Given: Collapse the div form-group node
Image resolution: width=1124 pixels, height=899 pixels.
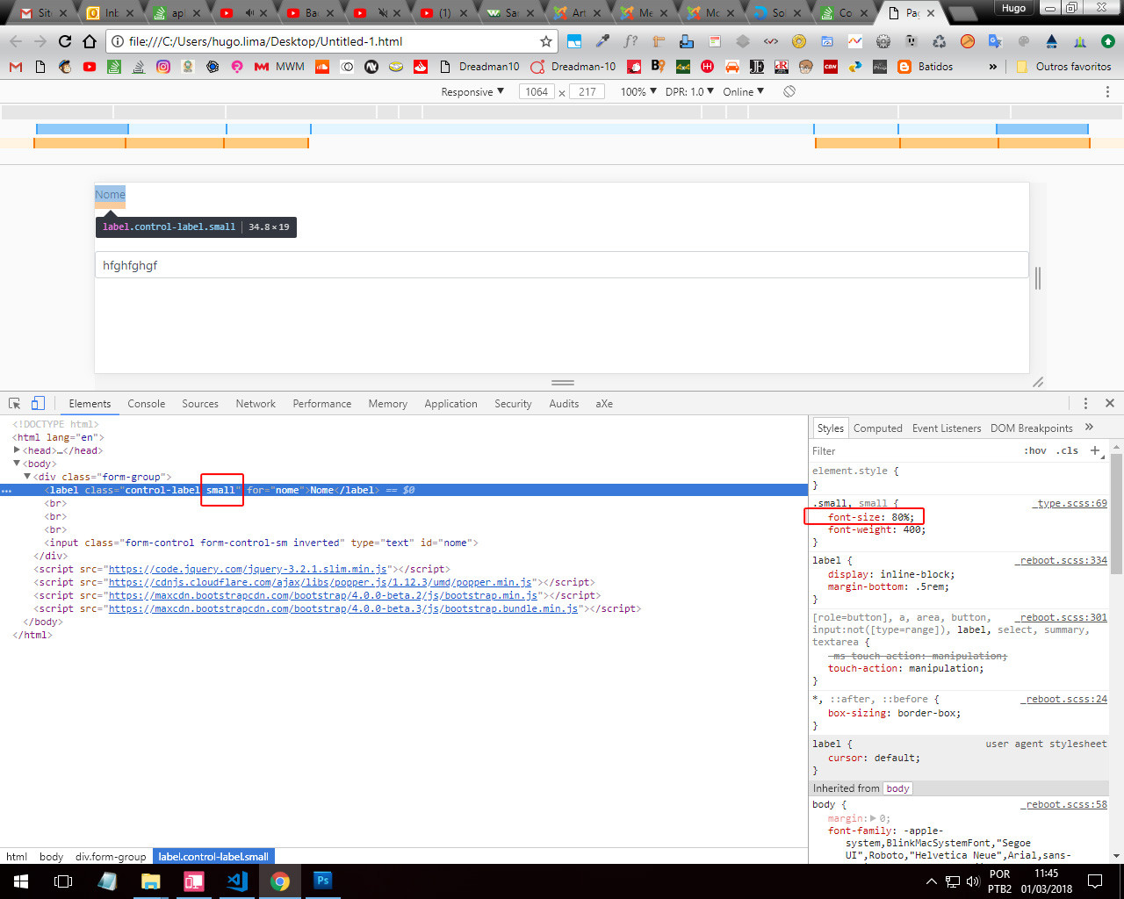Looking at the screenshot, I should pos(27,477).
